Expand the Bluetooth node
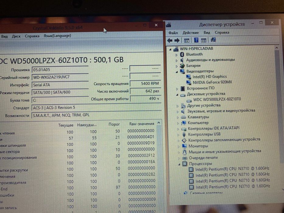 coord(177,54)
